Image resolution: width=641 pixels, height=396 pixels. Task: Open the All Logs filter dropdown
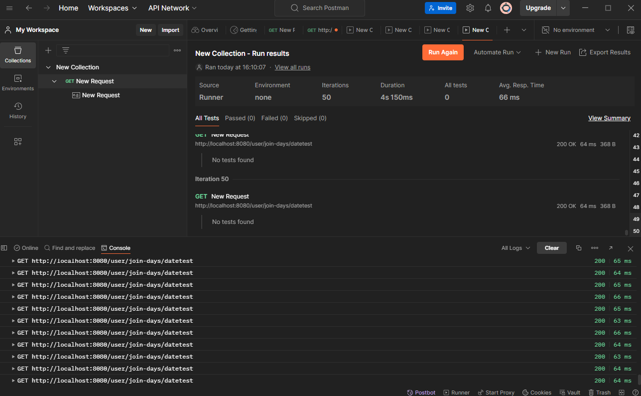coord(515,248)
